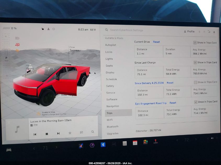The image size is (221, 165).
Task: Tap the car controls icon in bottom bar
Action: [9, 150]
